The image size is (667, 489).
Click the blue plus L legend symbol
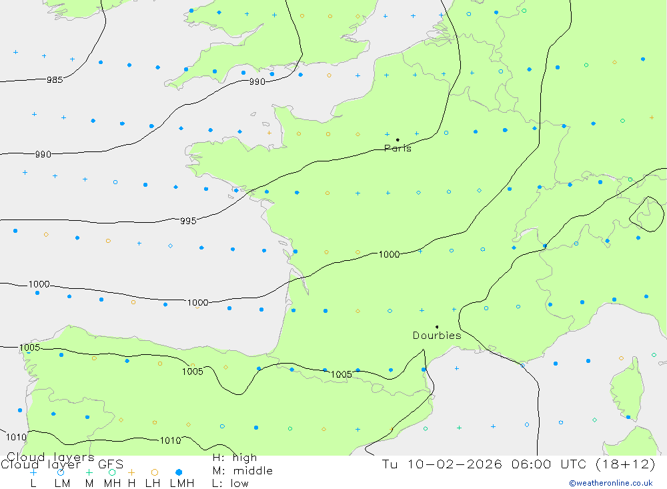pyautogui.click(x=33, y=472)
